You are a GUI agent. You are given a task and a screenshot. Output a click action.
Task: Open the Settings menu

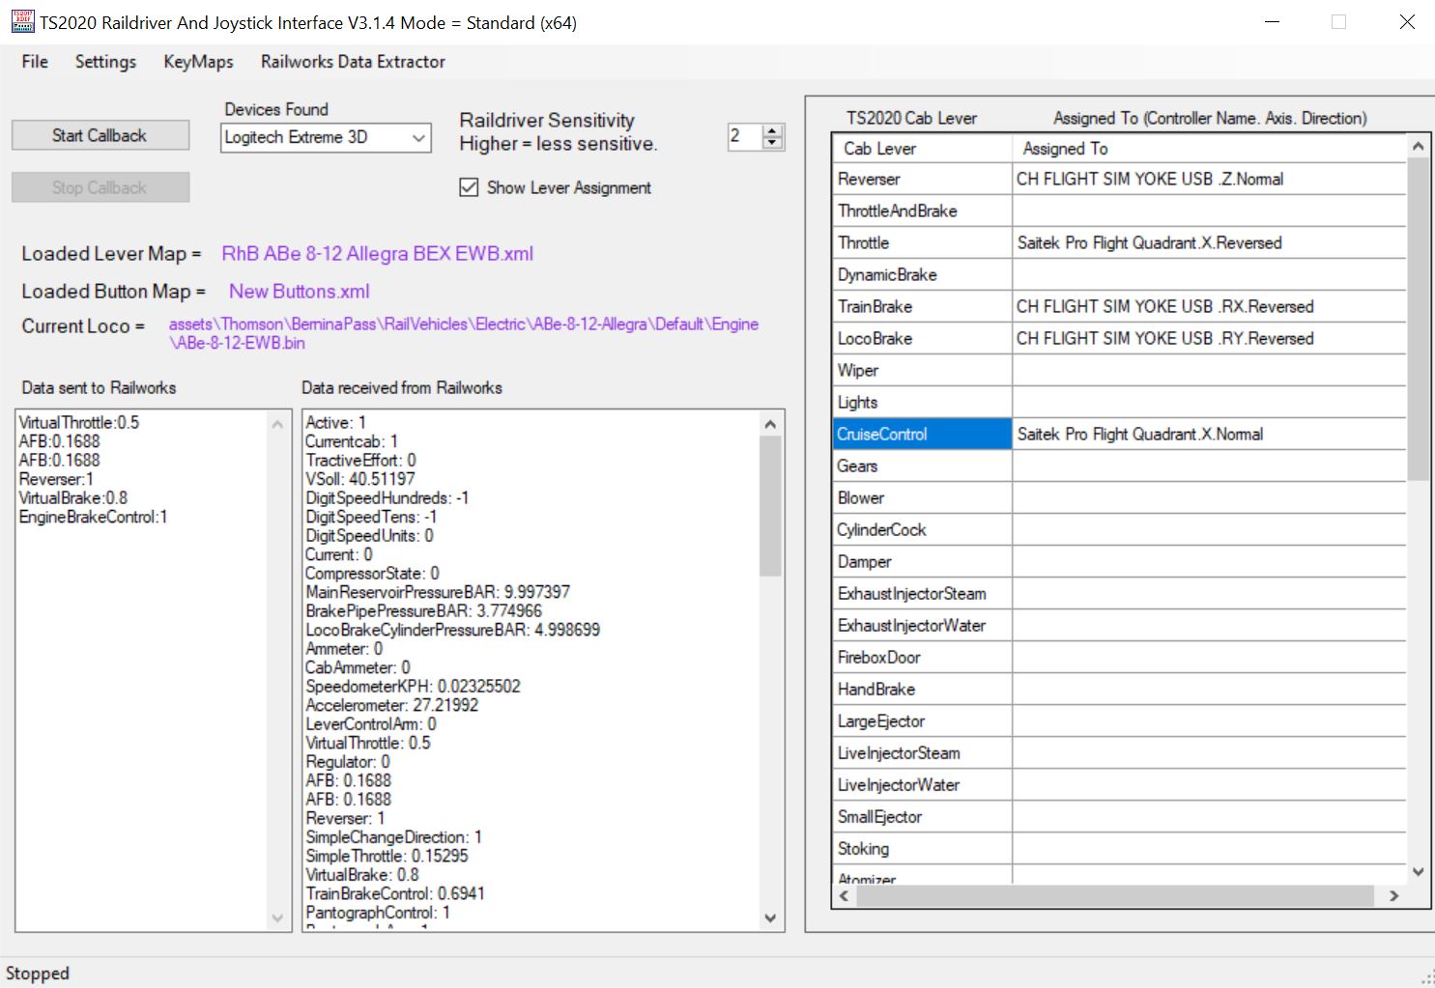(105, 62)
